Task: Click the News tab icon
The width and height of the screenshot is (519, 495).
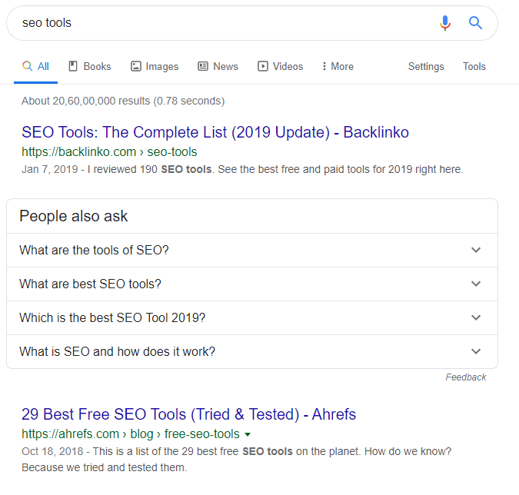Action: pos(203,67)
